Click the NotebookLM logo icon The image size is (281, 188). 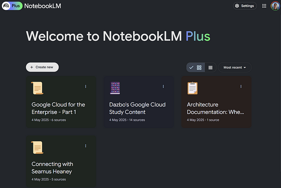click(6, 6)
